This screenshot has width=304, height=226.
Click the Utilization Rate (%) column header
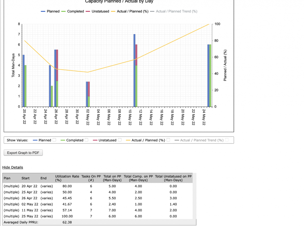(67, 178)
